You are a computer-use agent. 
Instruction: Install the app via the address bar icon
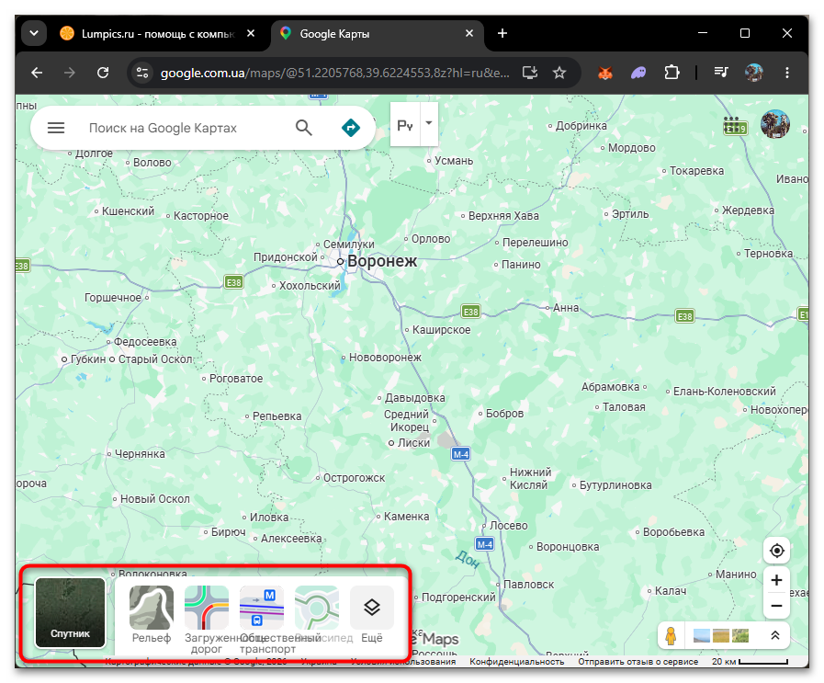click(530, 73)
